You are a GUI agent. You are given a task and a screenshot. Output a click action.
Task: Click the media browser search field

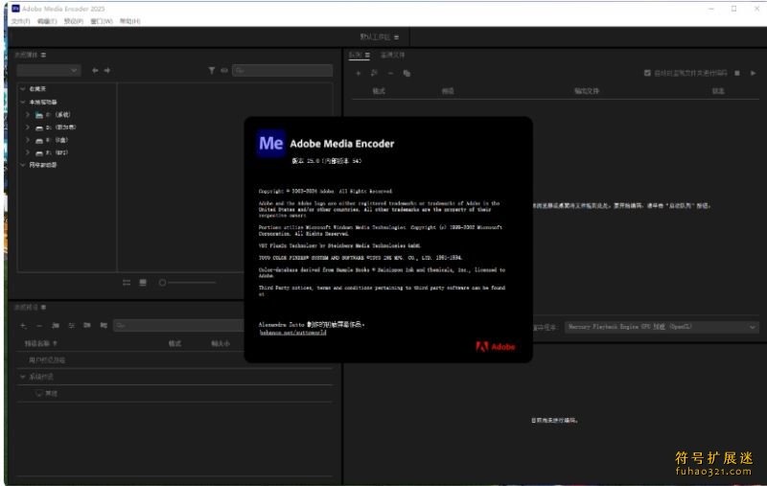tap(282, 70)
